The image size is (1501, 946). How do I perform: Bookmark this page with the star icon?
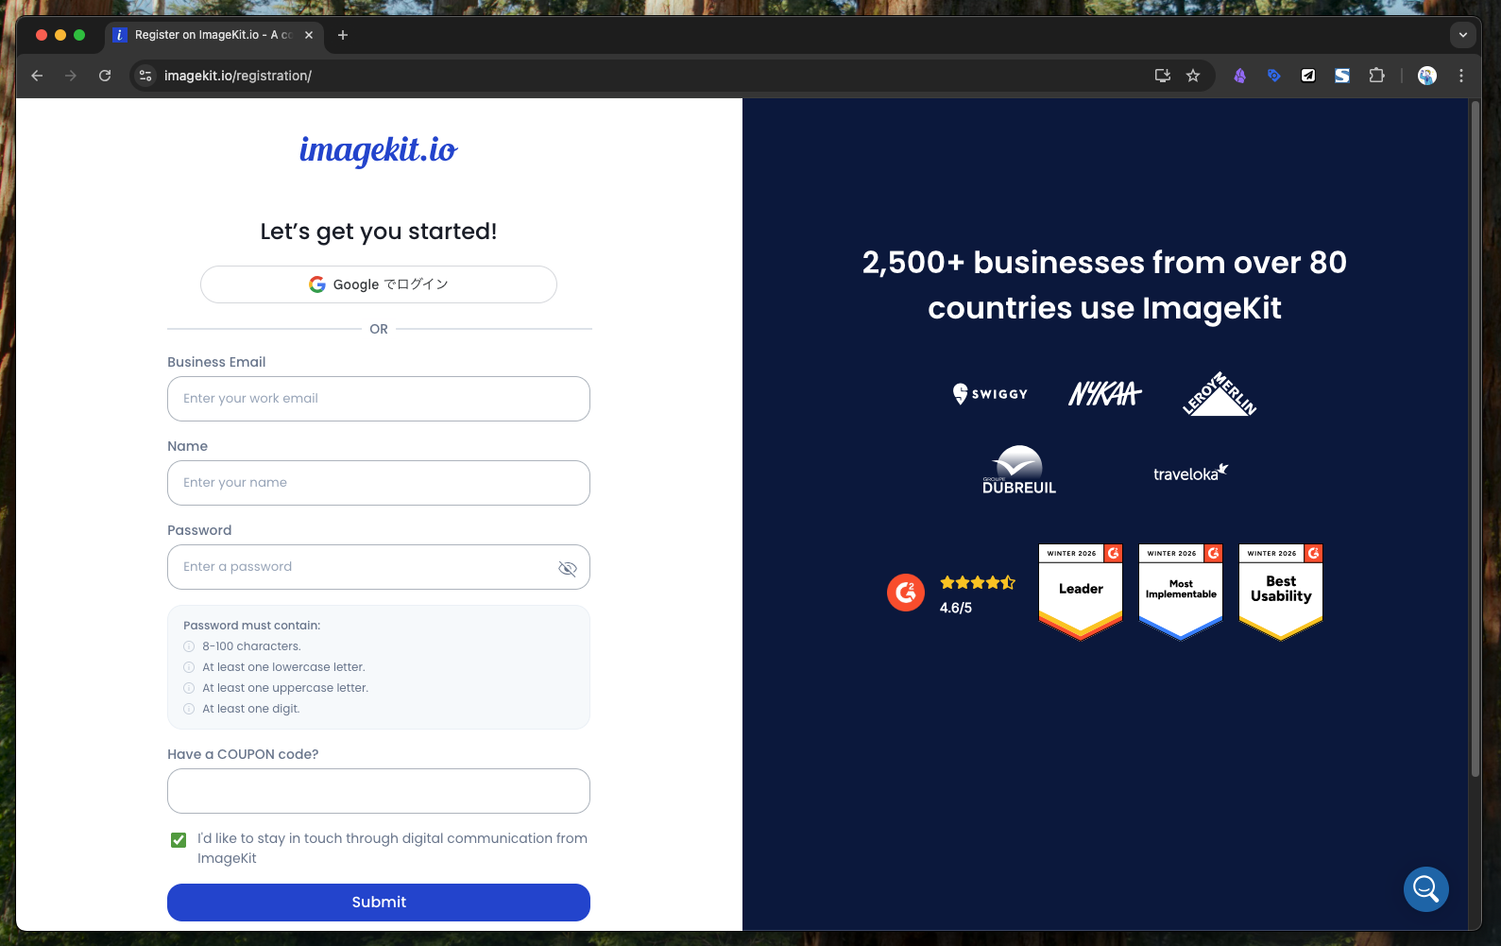(1193, 76)
